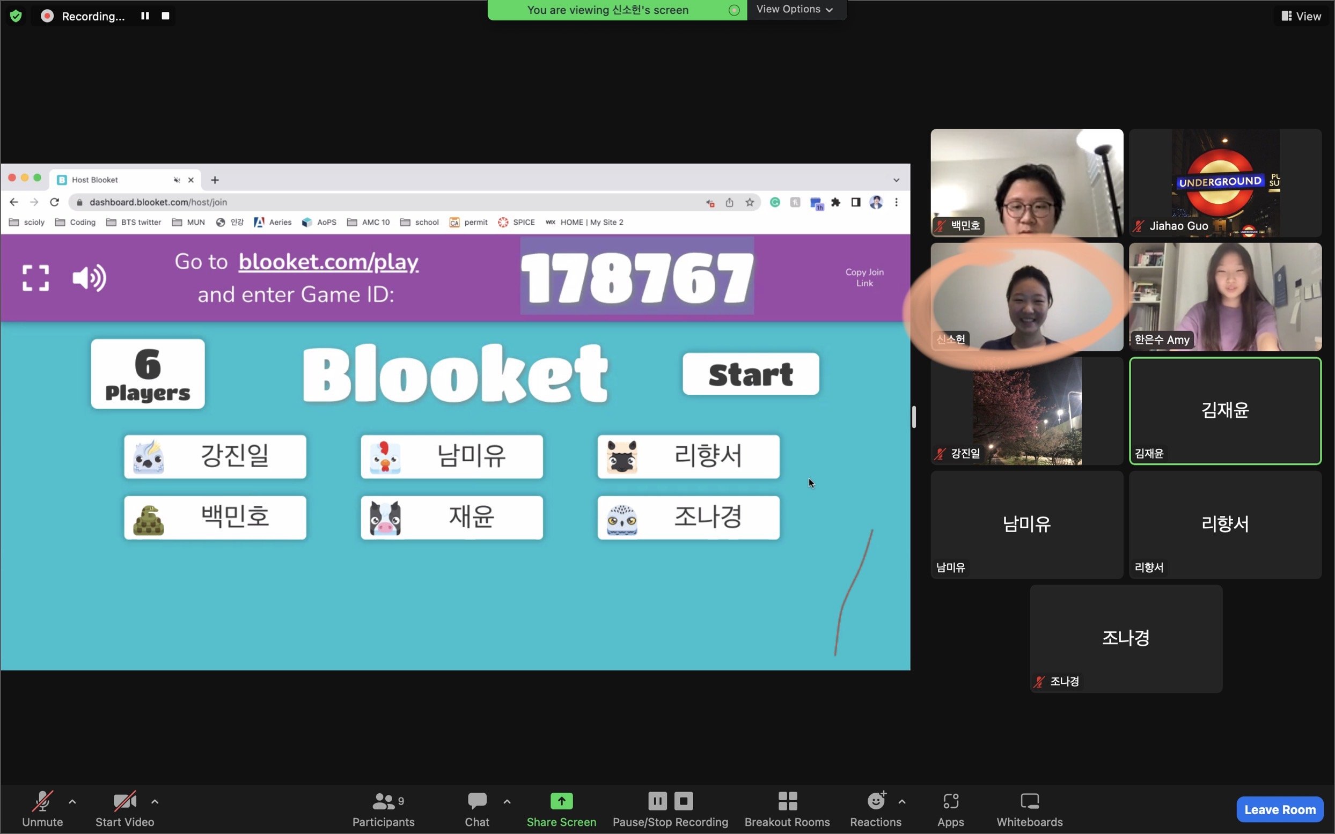Screen dimensions: 1335x834
Task: Click the Start button in Blooket
Action: click(751, 374)
